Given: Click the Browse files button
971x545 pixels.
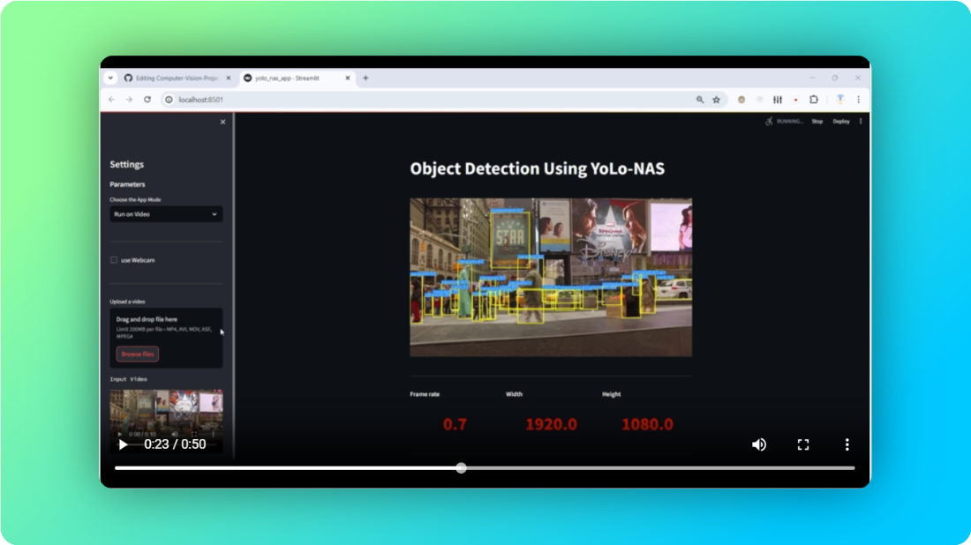Looking at the screenshot, I should 138,354.
